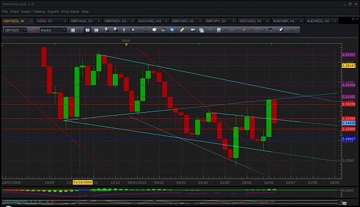Expand the arrow beside the ellipse tool
Screen dimensions: 360x207
point(264,30)
